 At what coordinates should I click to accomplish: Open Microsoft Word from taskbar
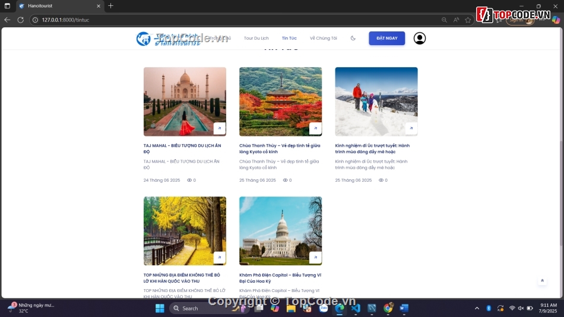click(x=404, y=308)
